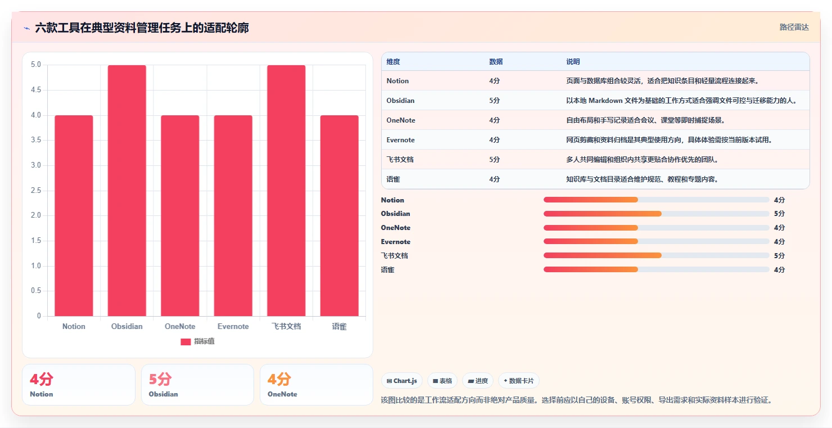832x428 pixels.
Task: Click the 语雀 progress bar
Action: (656, 269)
